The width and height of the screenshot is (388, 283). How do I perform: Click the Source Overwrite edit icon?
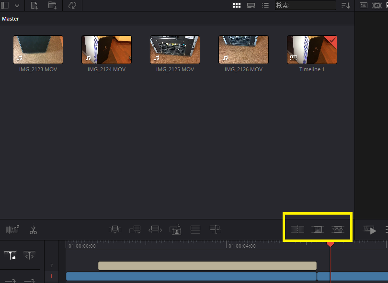[215, 229]
